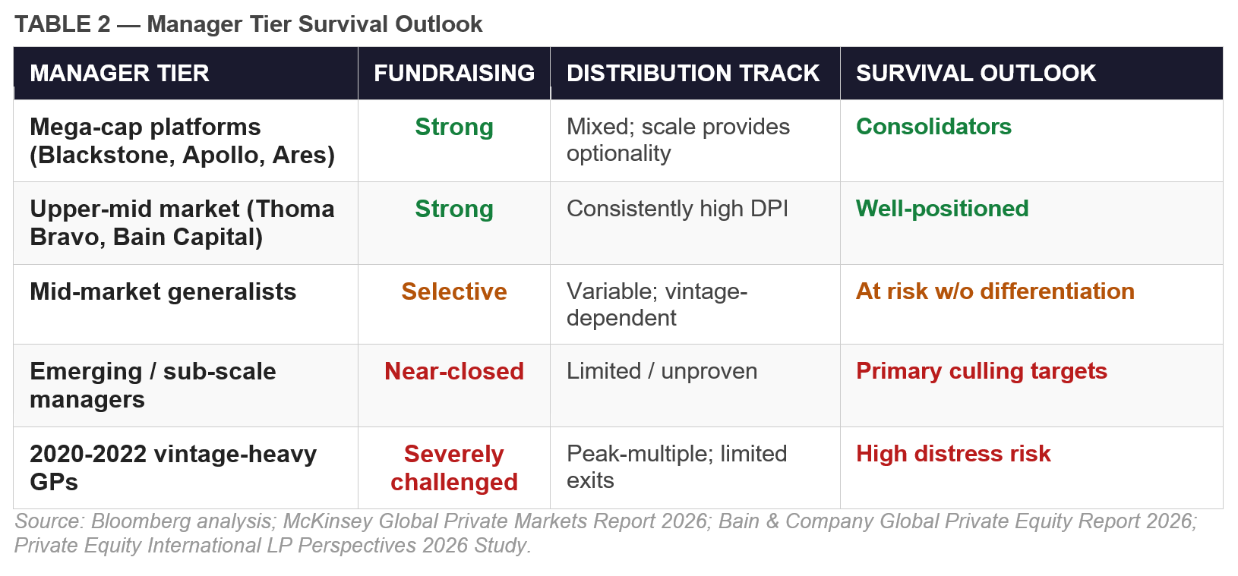Click the Well-positioned outlook cell
Screen dimensions: 1238x576
tap(942, 209)
